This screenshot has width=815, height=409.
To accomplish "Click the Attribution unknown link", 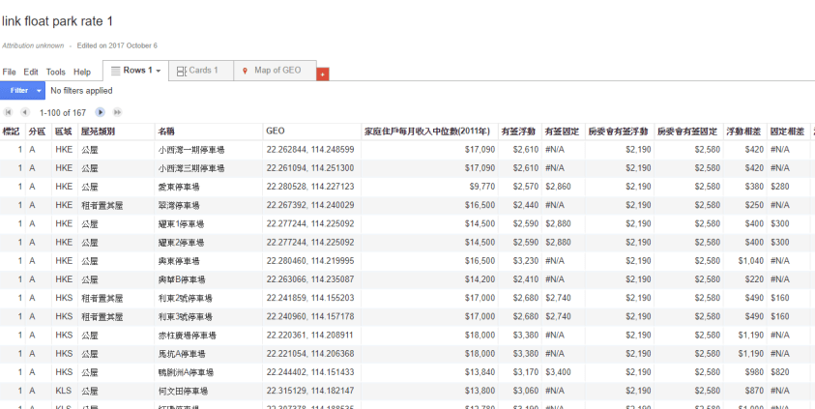I will 33,45.
